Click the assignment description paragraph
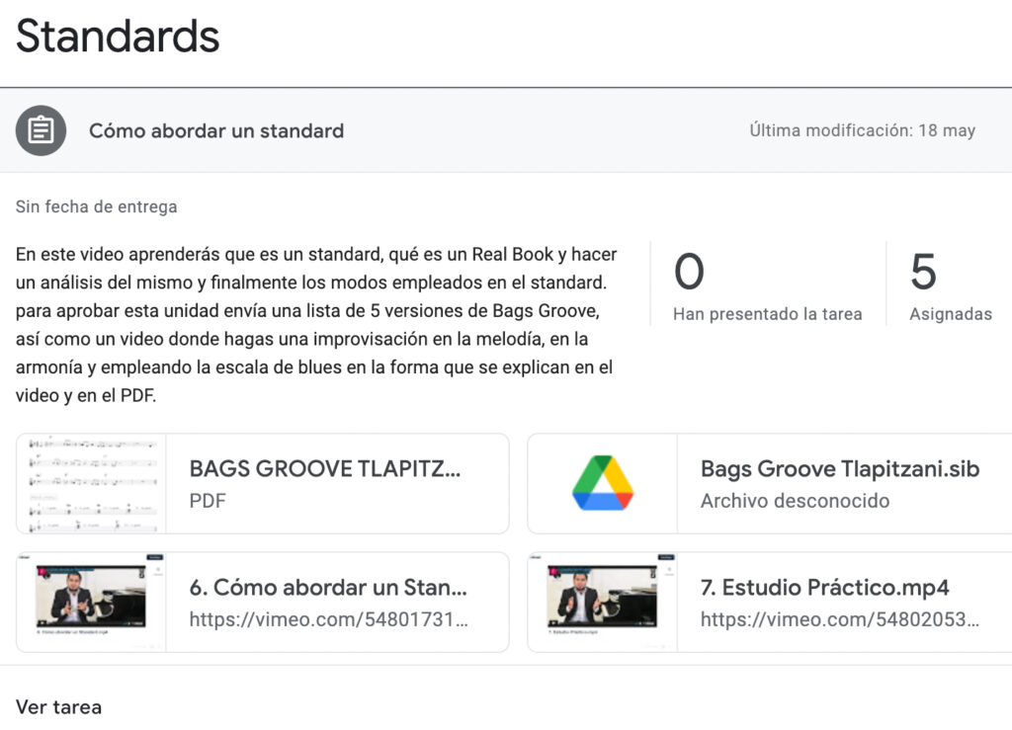 pyautogui.click(x=314, y=325)
